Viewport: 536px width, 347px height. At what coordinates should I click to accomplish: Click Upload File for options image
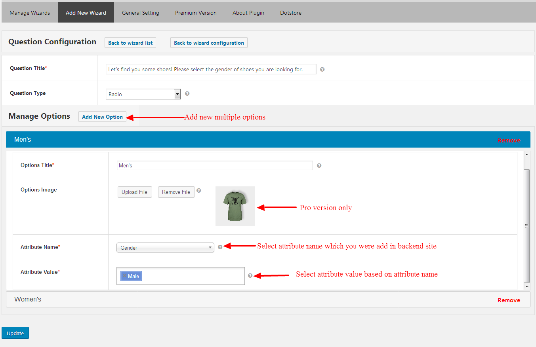(134, 192)
